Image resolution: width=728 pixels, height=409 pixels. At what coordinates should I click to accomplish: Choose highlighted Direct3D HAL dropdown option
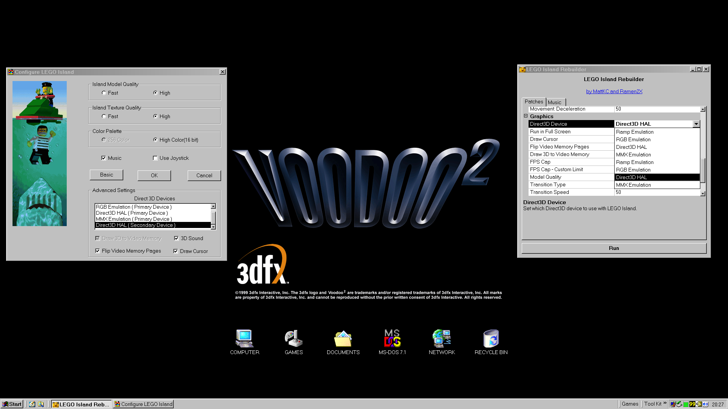click(657, 177)
